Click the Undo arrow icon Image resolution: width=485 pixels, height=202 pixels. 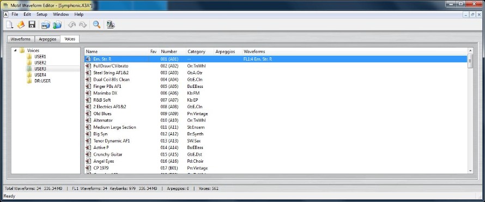pyautogui.click(x=72, y=25)
